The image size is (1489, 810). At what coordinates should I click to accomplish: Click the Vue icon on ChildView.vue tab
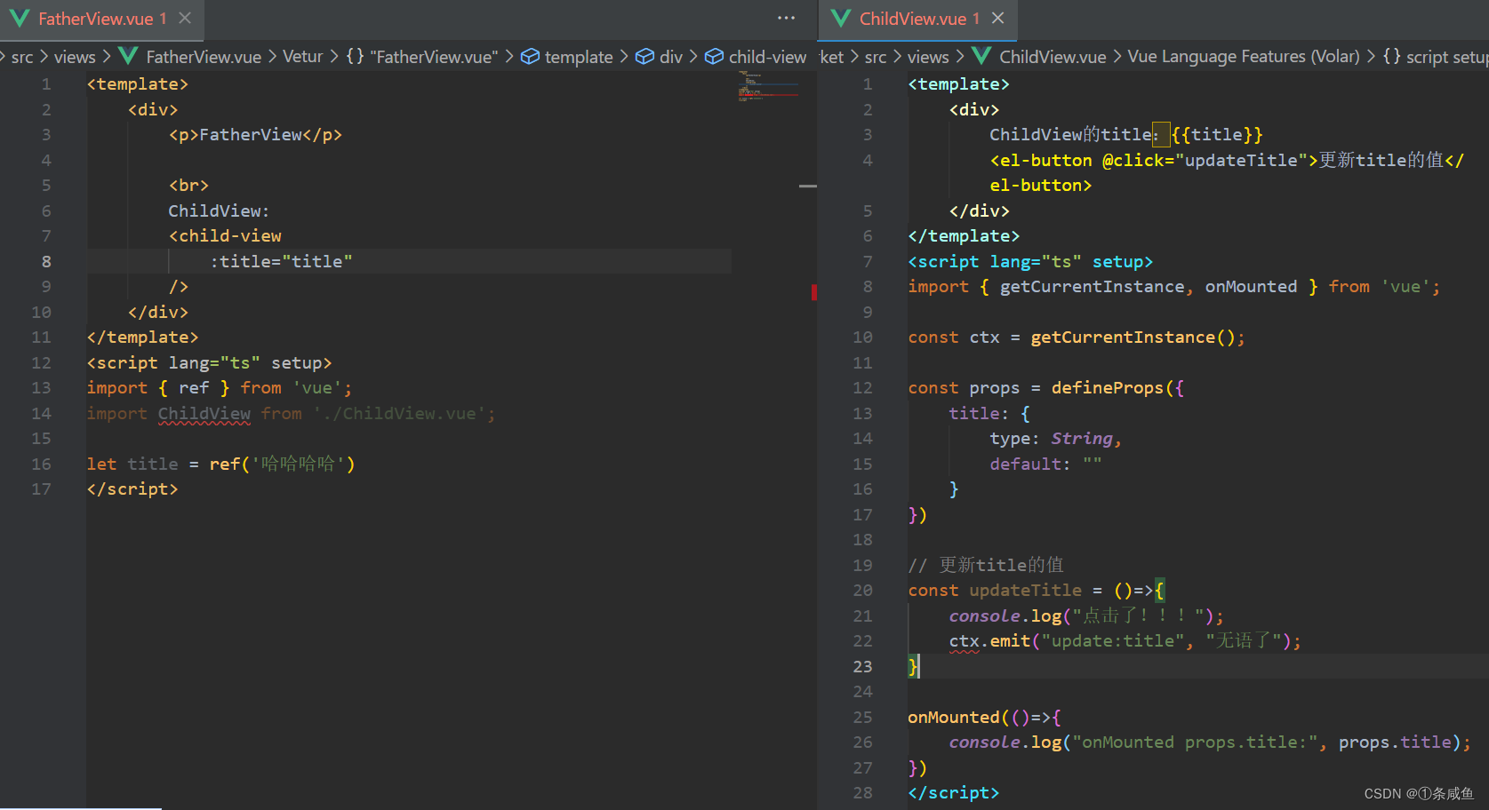(840, 19)
